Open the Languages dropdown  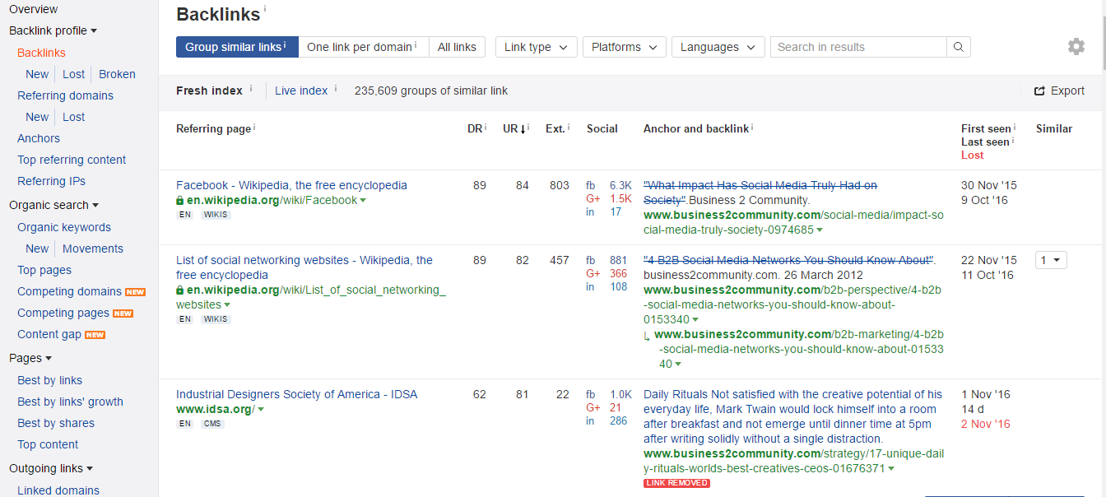(718, 47)
